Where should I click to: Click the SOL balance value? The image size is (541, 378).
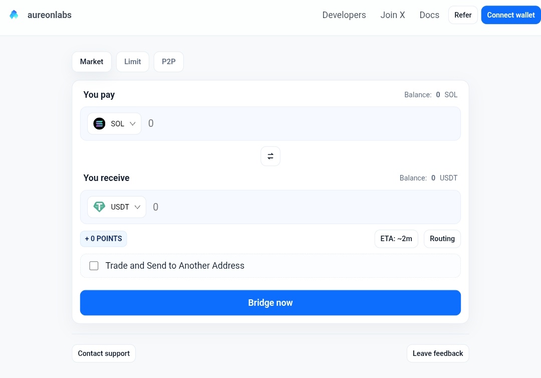coord(438,95)
